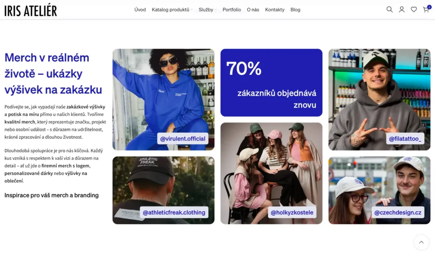Go to the Úvod menu item

click(x=140, y=10)
